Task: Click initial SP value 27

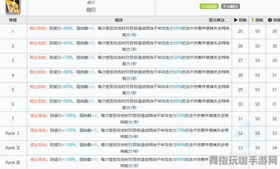Action: click(241, 60)
